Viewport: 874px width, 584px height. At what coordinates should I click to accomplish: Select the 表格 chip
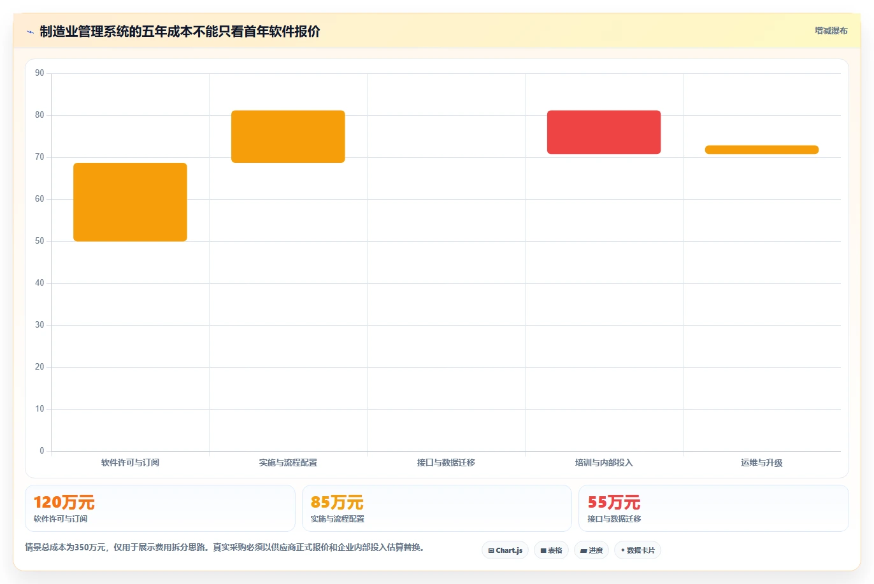click(x=552, y=550)
